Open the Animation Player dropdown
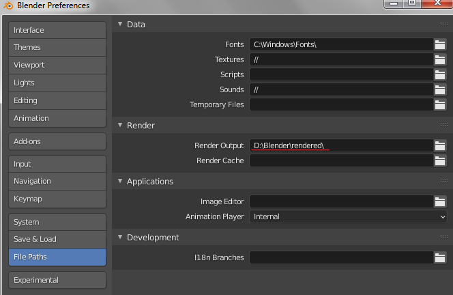This screenshot has height=295, width=453. 348,216
